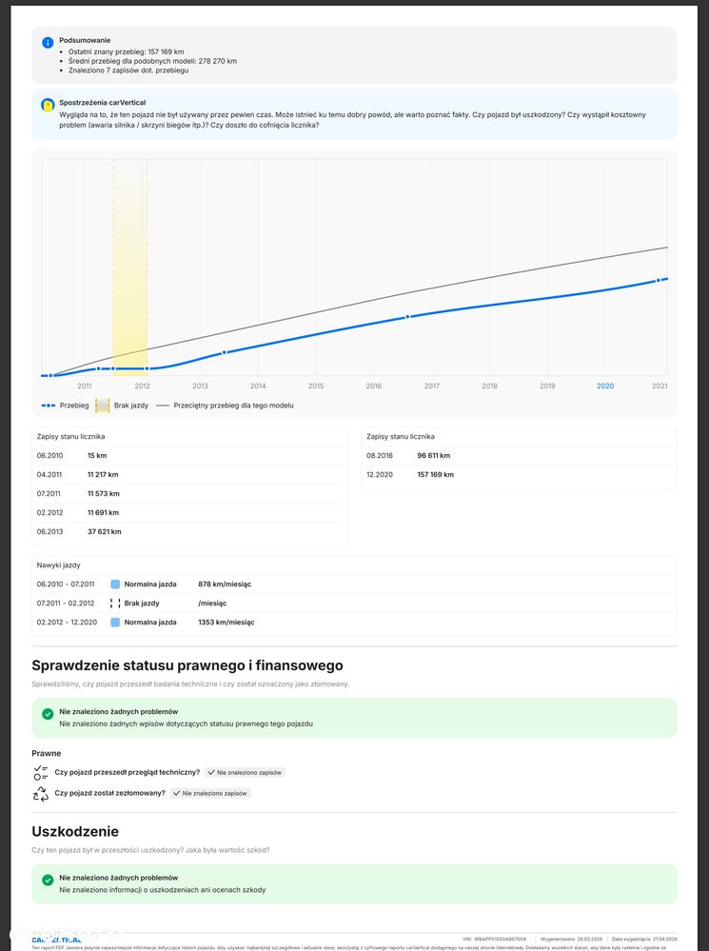The image size is (709, 951).
Task: Click mileage data point between 2016 and 2017
Action: 407,316
